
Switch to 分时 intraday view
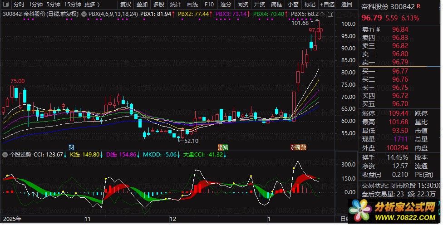click(x=19, y=4)
